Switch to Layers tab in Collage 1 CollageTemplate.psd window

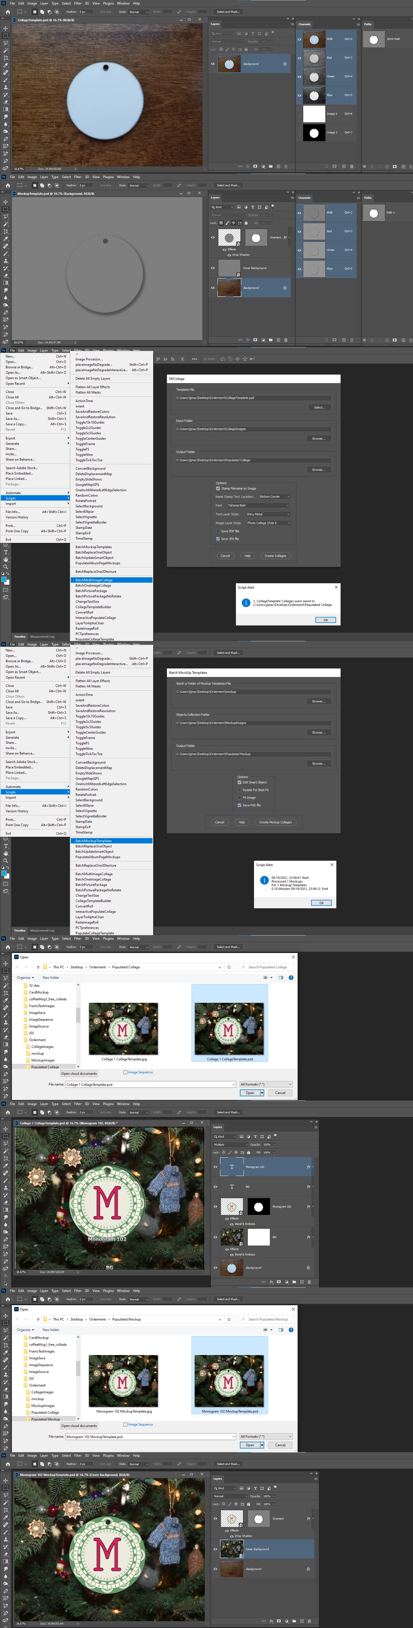pos(218,1127)
